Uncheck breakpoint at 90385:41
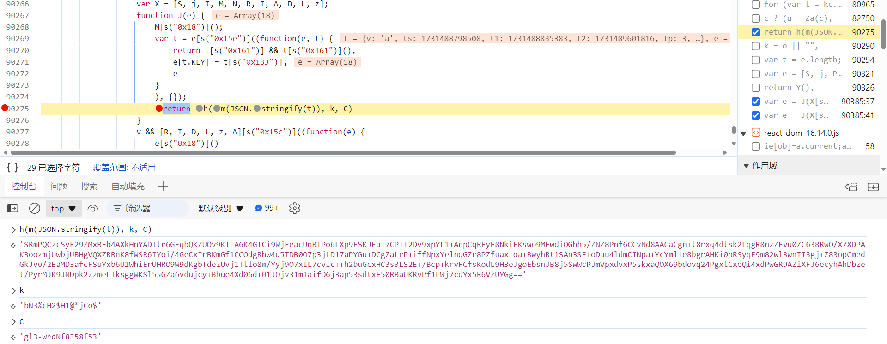The width and height of the screenshot is (887, 344). 756,115
